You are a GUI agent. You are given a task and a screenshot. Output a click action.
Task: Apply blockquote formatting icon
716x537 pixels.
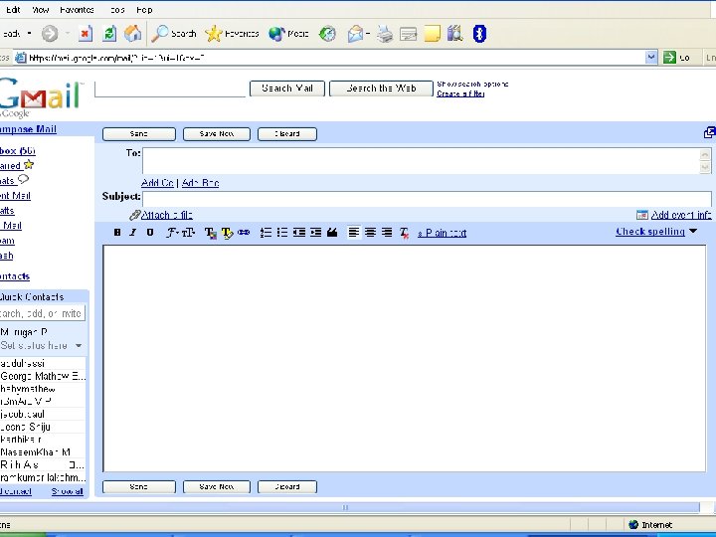pos(332,233)
